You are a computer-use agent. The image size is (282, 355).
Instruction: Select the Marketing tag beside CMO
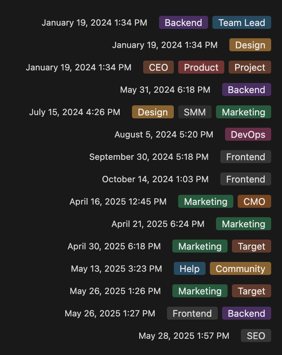[206, 201]
